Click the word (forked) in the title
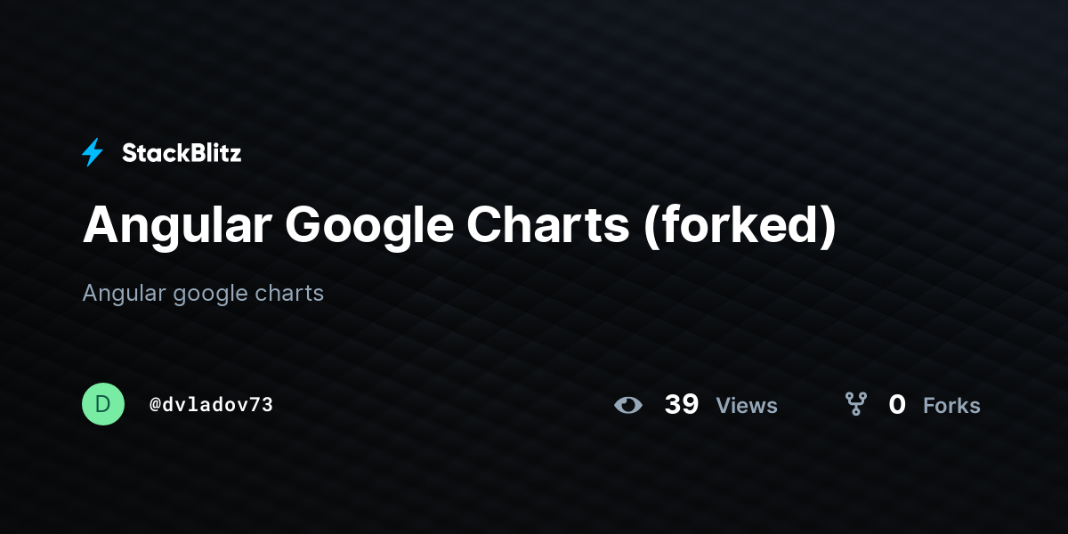The width and height of the screenshot is (1068, 534). [740, 226]
